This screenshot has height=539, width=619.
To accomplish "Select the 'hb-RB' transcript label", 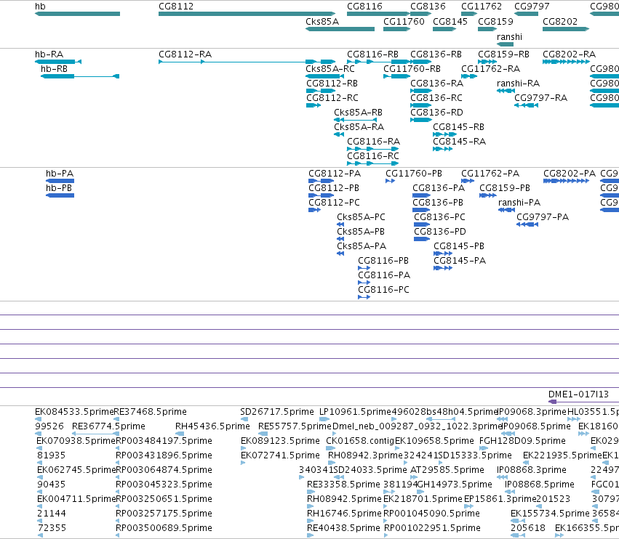I will [x=54, y=69].
